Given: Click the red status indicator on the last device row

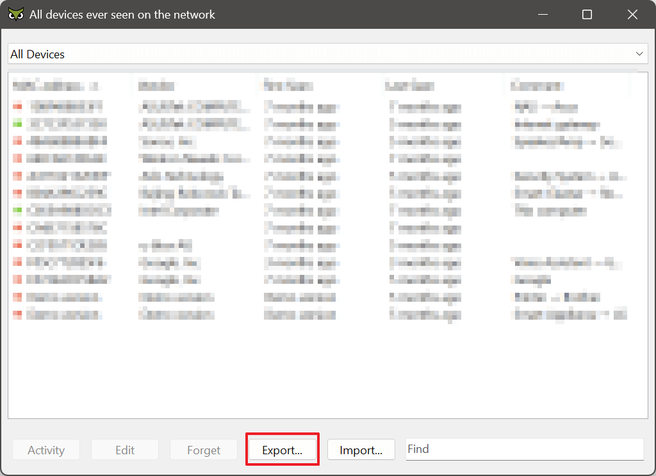Looking at the screenshot, I should click(x=17, y=314).
